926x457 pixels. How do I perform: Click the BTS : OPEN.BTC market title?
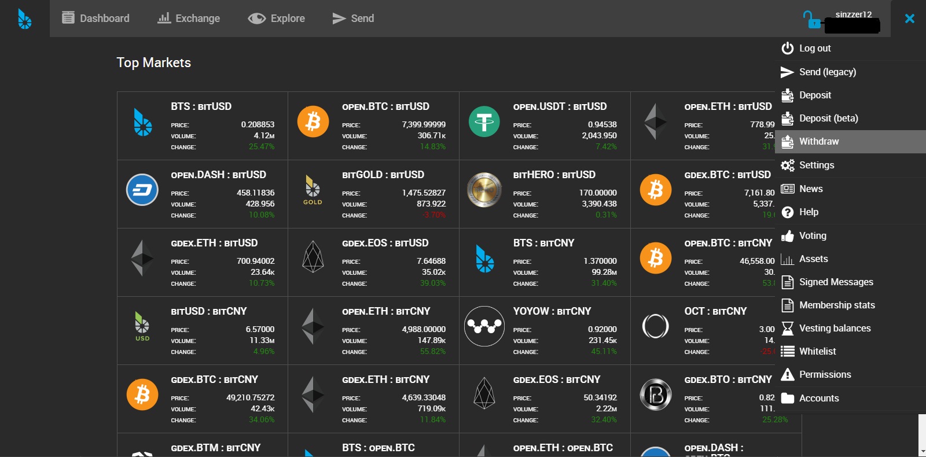coord(379,448)
